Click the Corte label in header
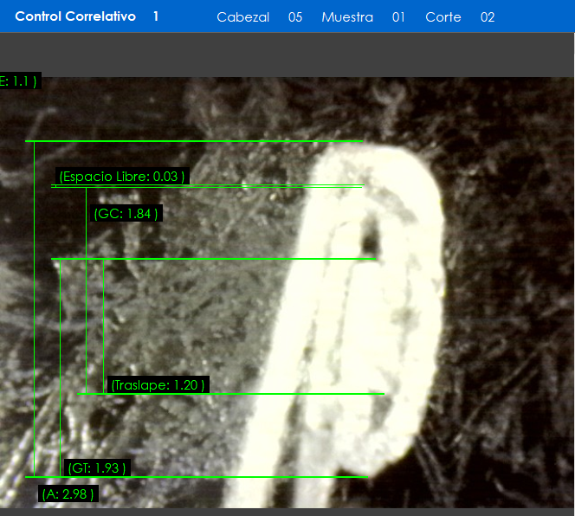The image size is (575, 516). pyautogui.click(x=443, y=17)
